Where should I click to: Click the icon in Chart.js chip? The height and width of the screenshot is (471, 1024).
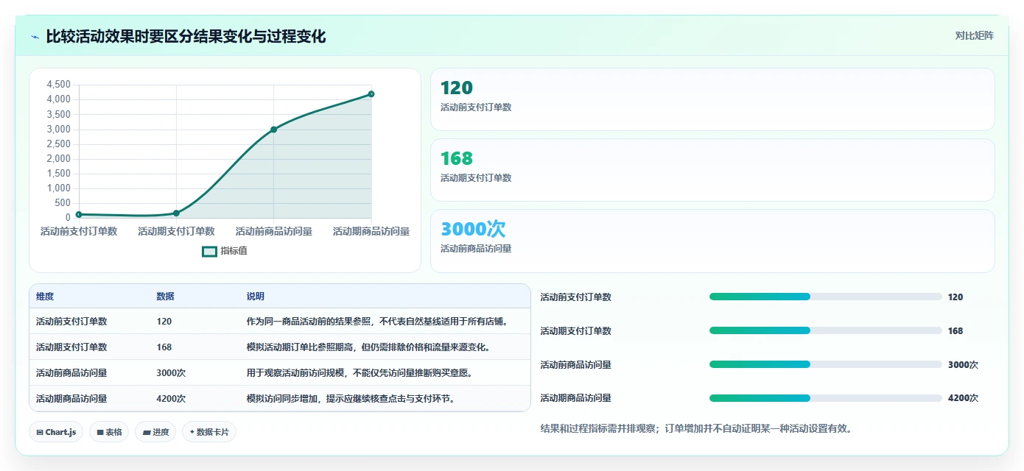tap(40, 433)
